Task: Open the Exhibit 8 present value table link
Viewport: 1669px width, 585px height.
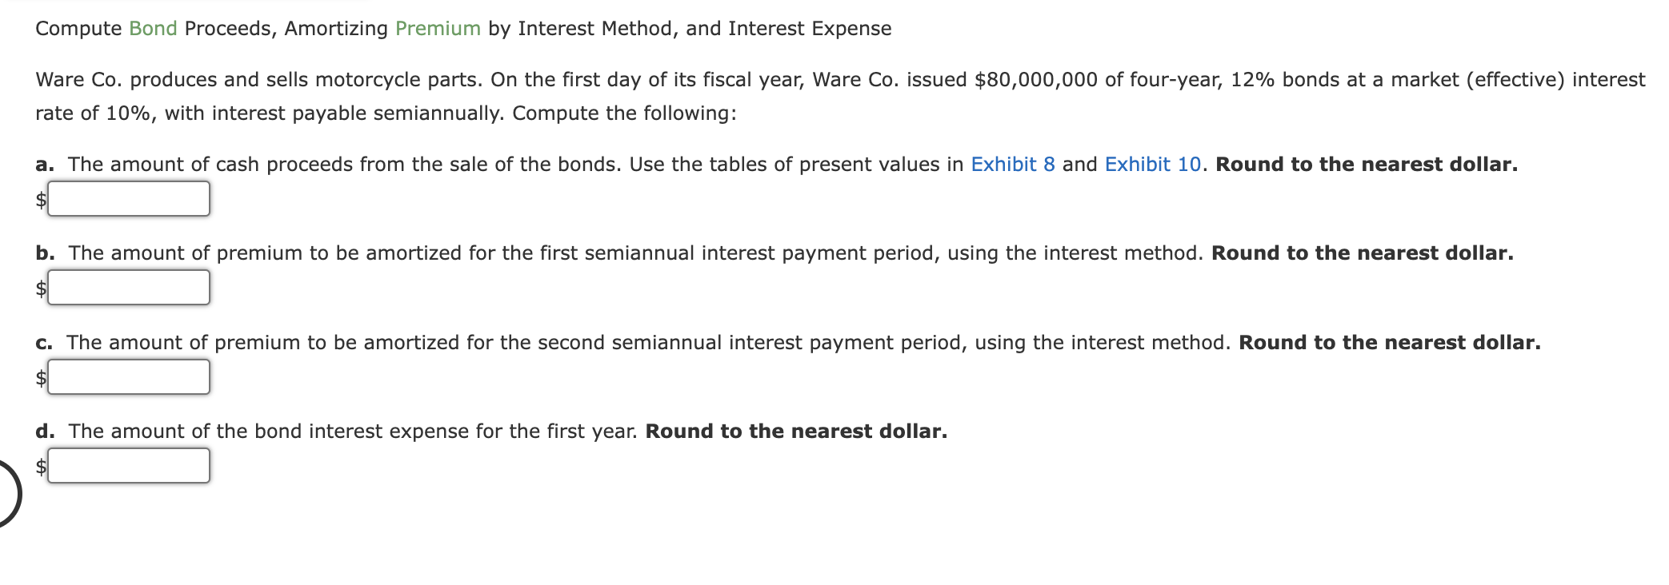Action: (x=1011, y=164)
